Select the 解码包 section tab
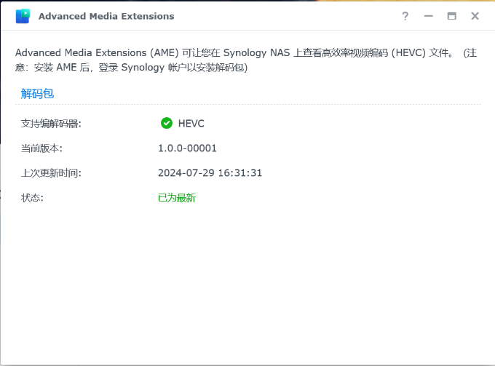This screenshot has height=366, width=495. click(x=37, y=93)
